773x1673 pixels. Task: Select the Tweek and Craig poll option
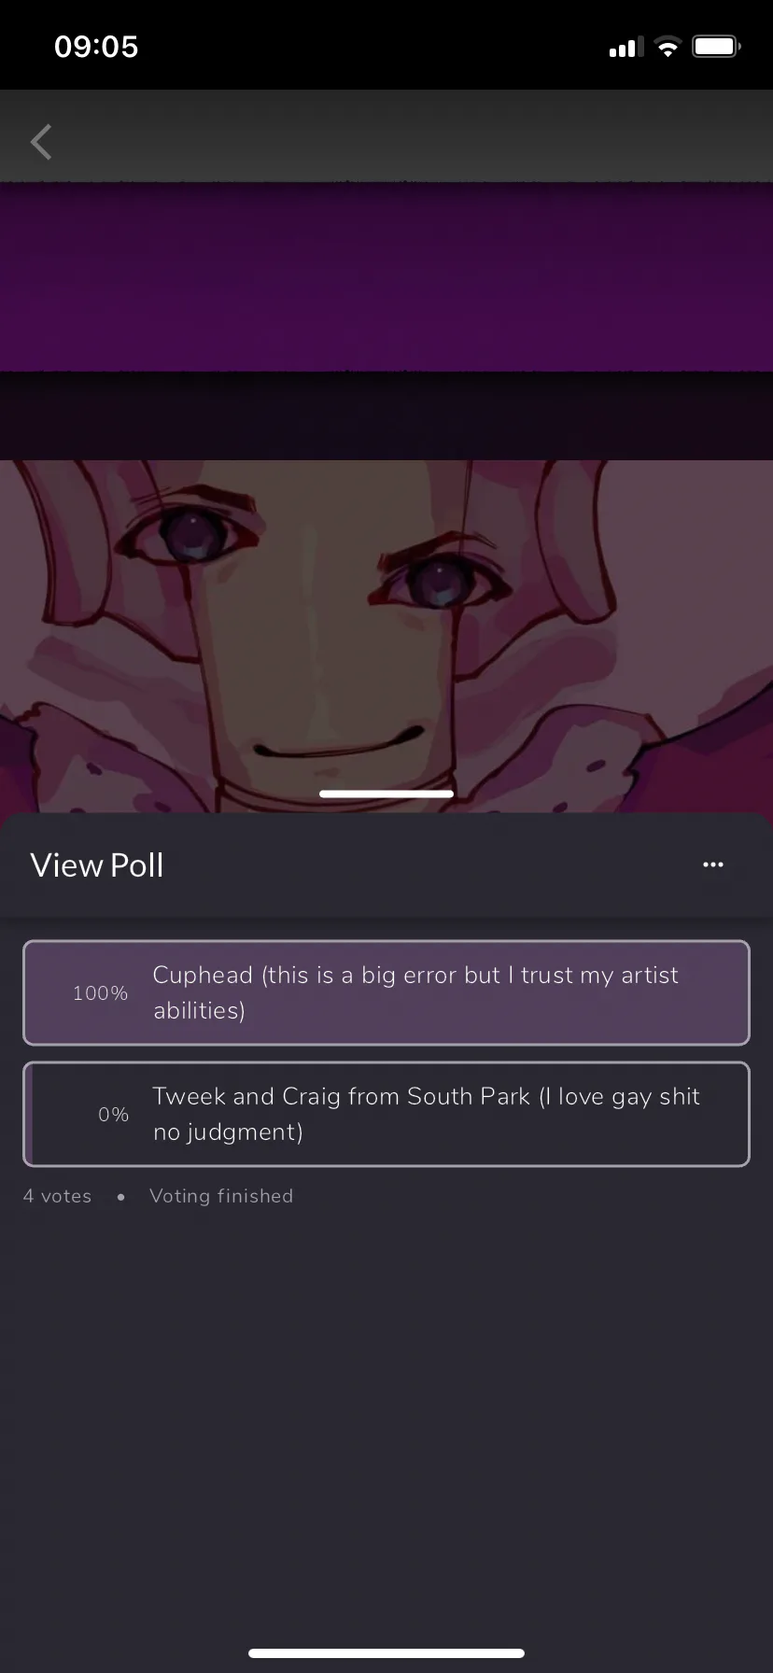(386, 1114)
